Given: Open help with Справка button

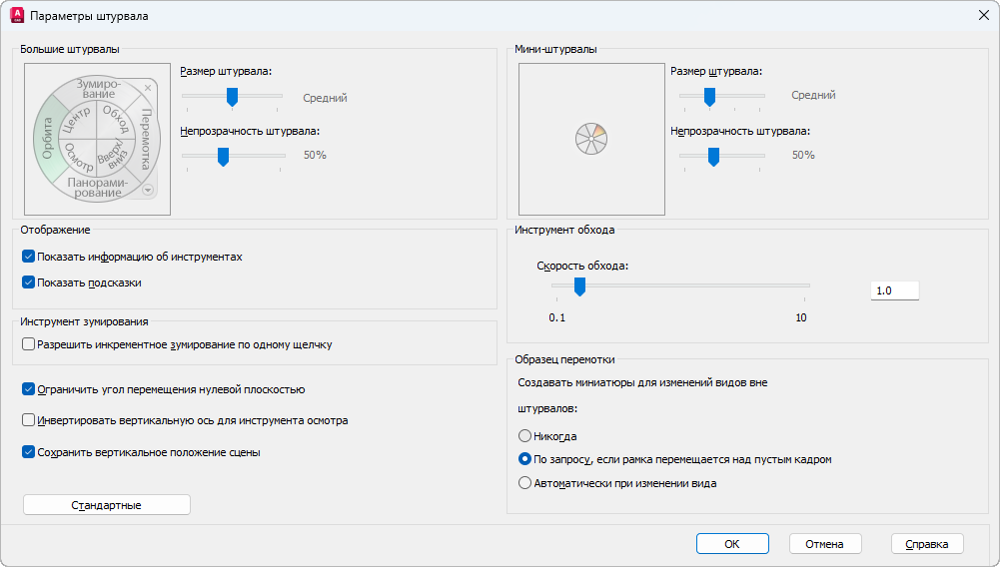Looking at the screenshot, I should coord(926,544).
